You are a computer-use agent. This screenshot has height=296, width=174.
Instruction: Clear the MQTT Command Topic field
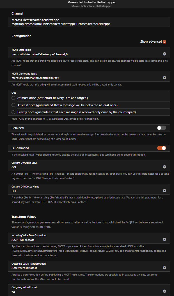(164, 78)
